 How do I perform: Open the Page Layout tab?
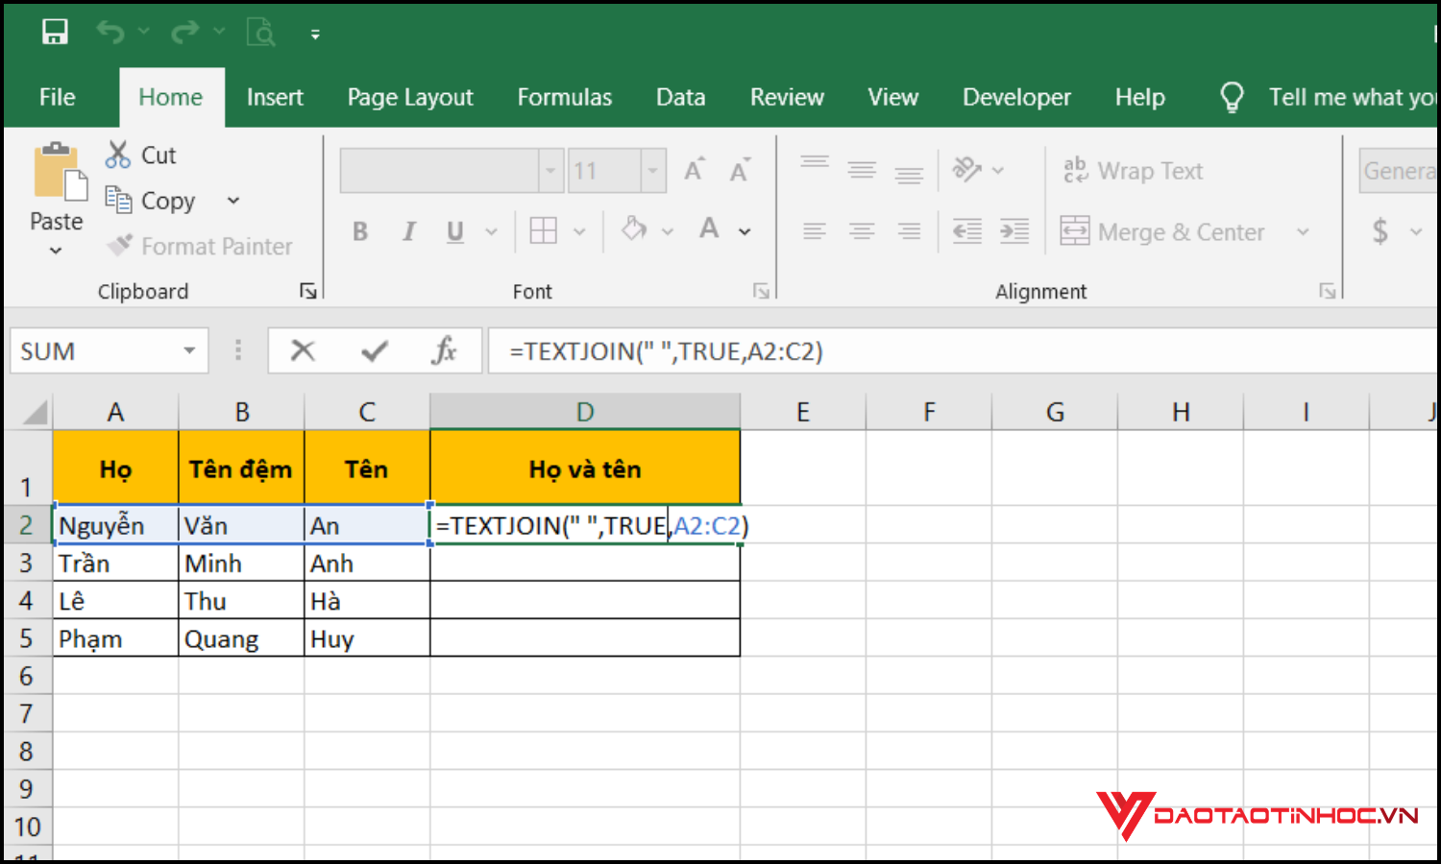tap(410, 97)
